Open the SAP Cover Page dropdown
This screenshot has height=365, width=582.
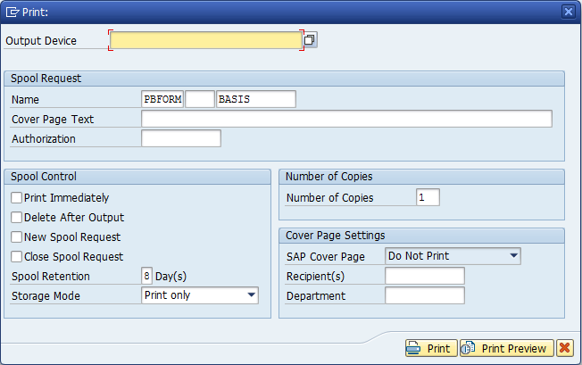[513, 256]
